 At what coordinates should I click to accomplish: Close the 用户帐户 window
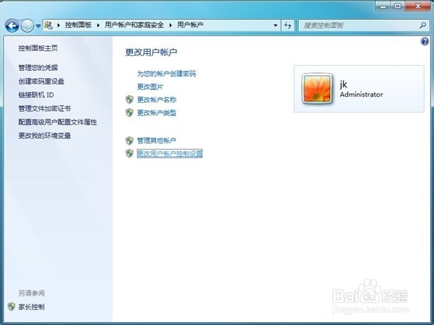[x=418, y=6]
